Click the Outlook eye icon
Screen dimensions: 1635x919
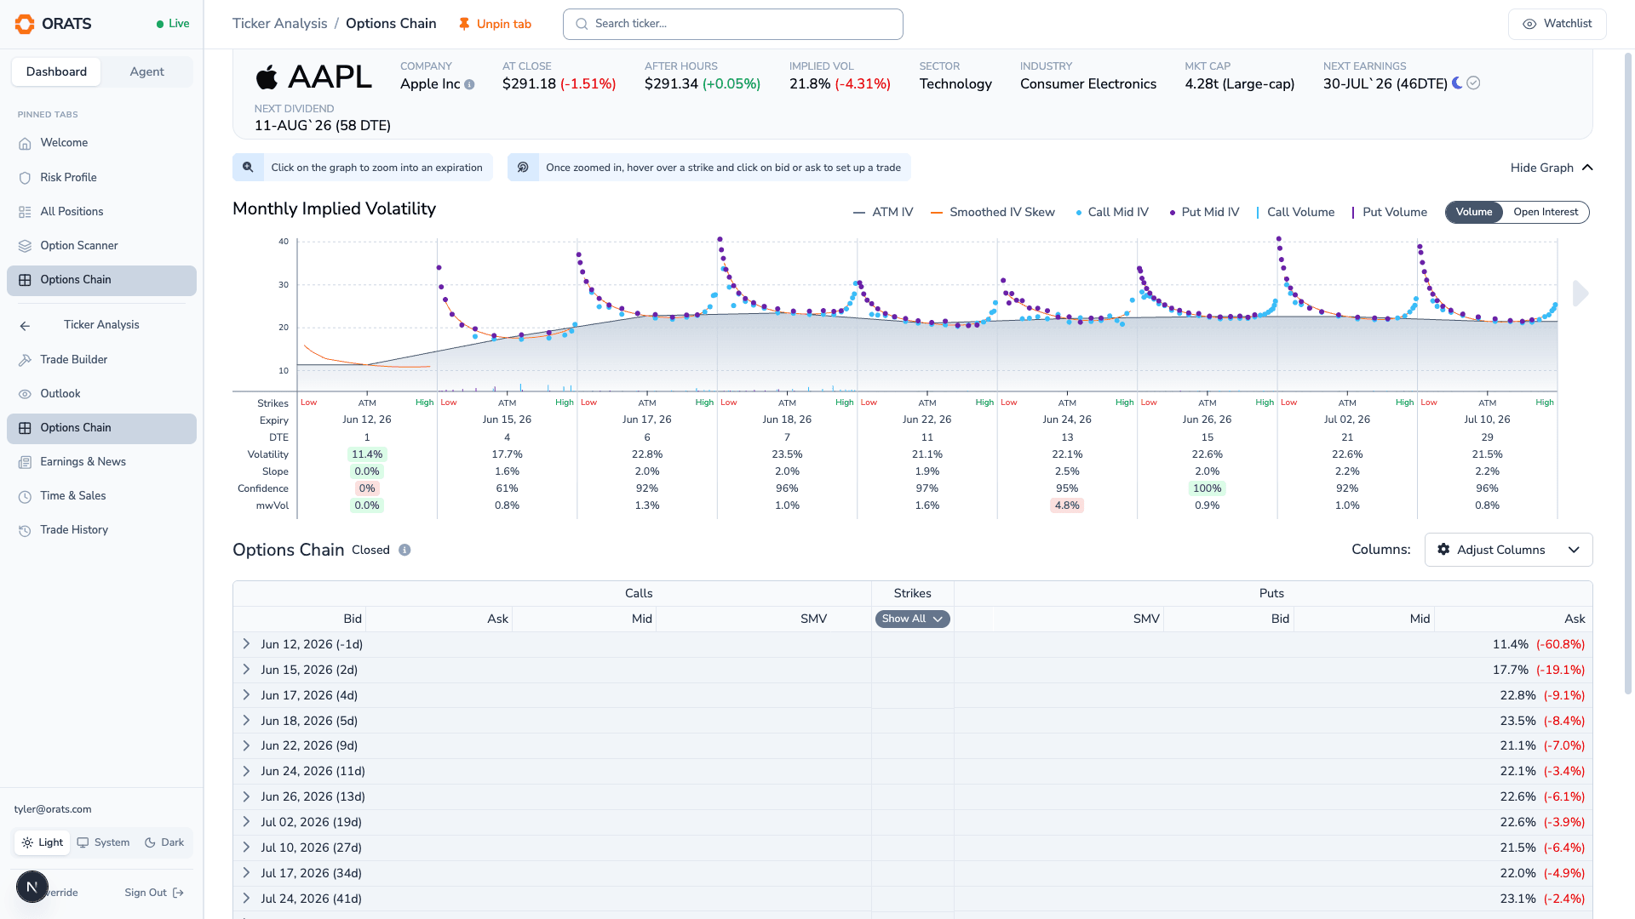click(x=25, y=394)
